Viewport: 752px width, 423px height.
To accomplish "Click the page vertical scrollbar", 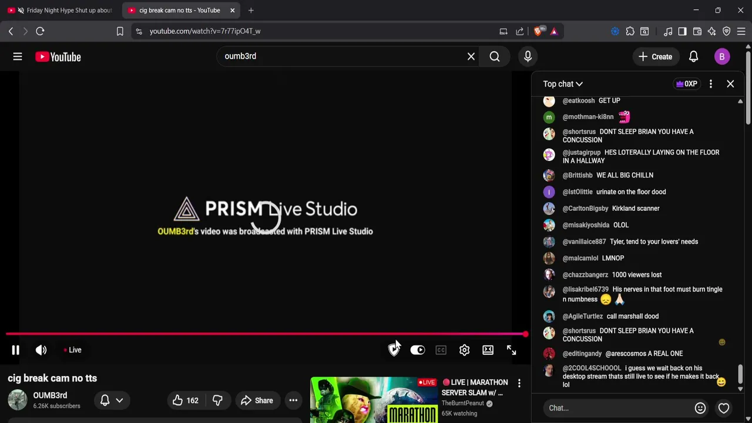I will point(748,88).
